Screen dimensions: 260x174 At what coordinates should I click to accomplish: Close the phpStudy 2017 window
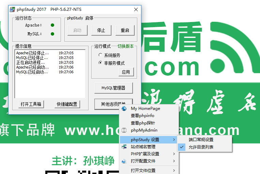pyautogui.click(x=136, y=9)
